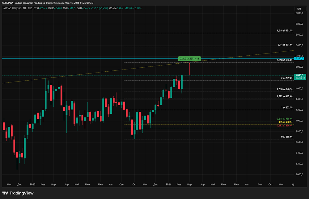Click the MONDIARA_Trading chart attribution text
Screen dimensions: 309x199
(48, 3)
